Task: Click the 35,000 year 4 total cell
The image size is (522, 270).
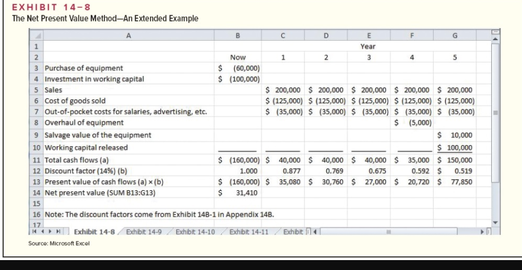Action: click(412, 161)
